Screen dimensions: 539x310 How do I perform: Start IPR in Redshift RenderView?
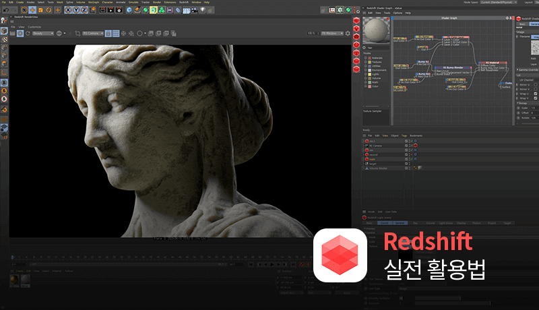pos(20,33)
